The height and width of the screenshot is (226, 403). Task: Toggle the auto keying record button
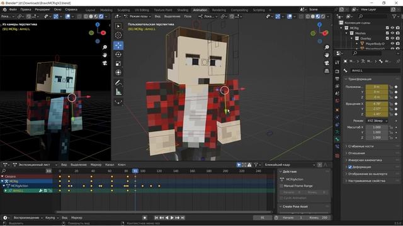pyautogui.click(x=145, y=218)
